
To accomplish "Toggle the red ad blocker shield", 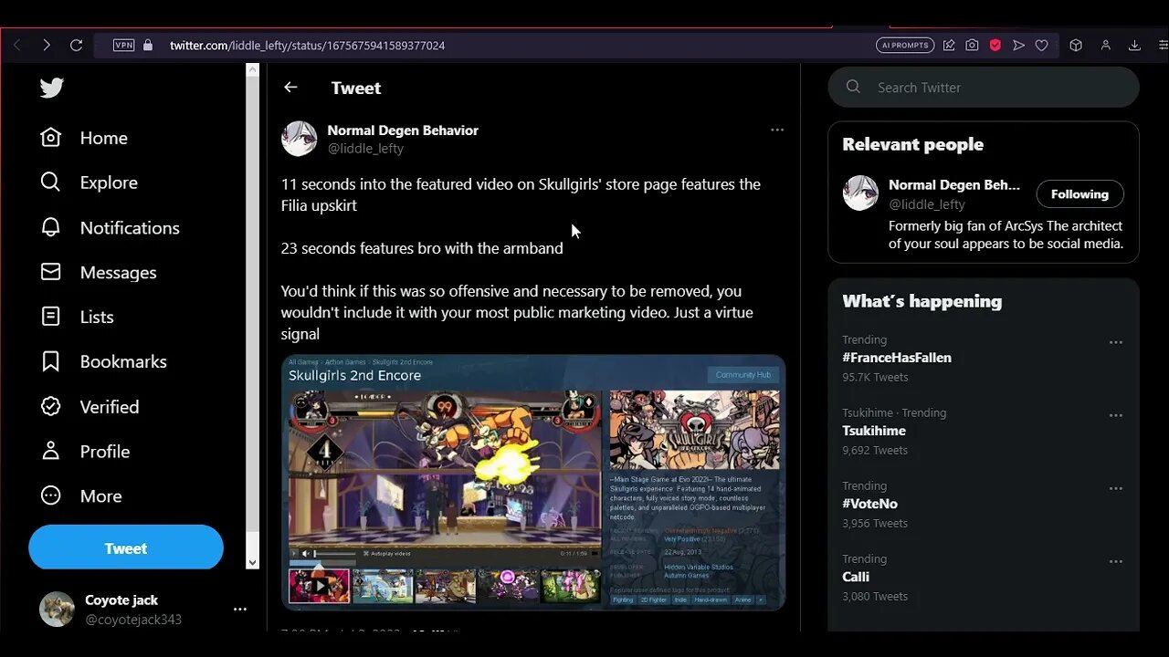I will pos(995,45).
